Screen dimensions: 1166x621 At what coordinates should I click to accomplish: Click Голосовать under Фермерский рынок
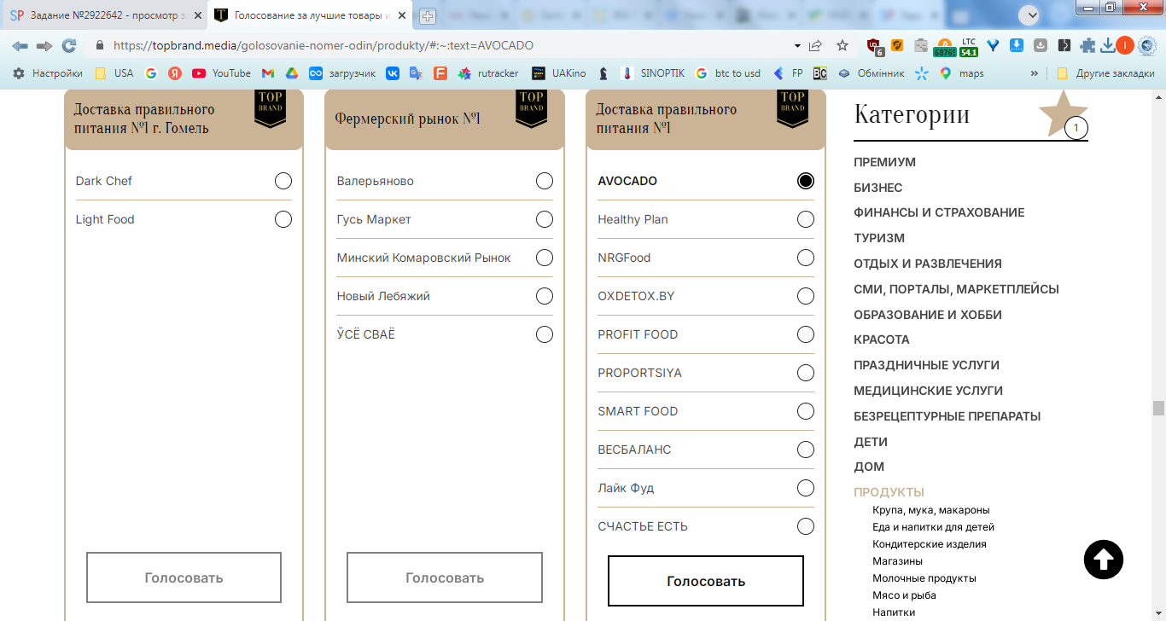click(445, 577)
